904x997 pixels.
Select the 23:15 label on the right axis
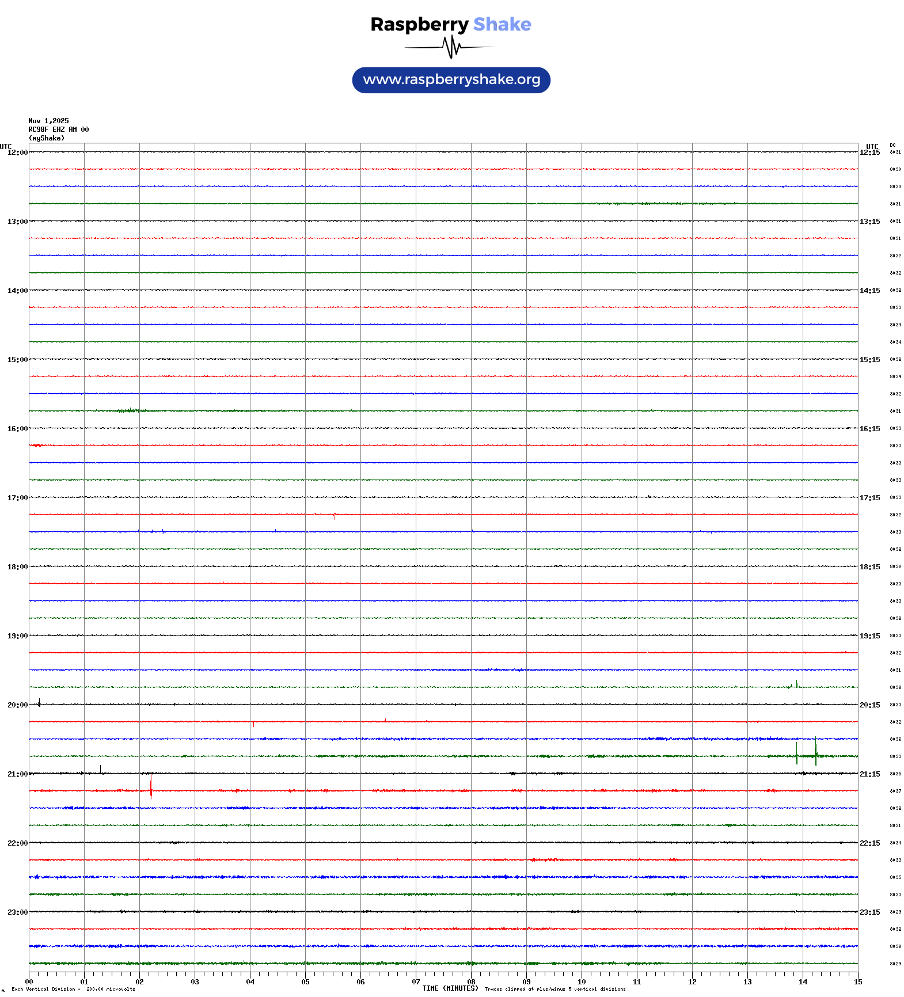tap(869, 912)
